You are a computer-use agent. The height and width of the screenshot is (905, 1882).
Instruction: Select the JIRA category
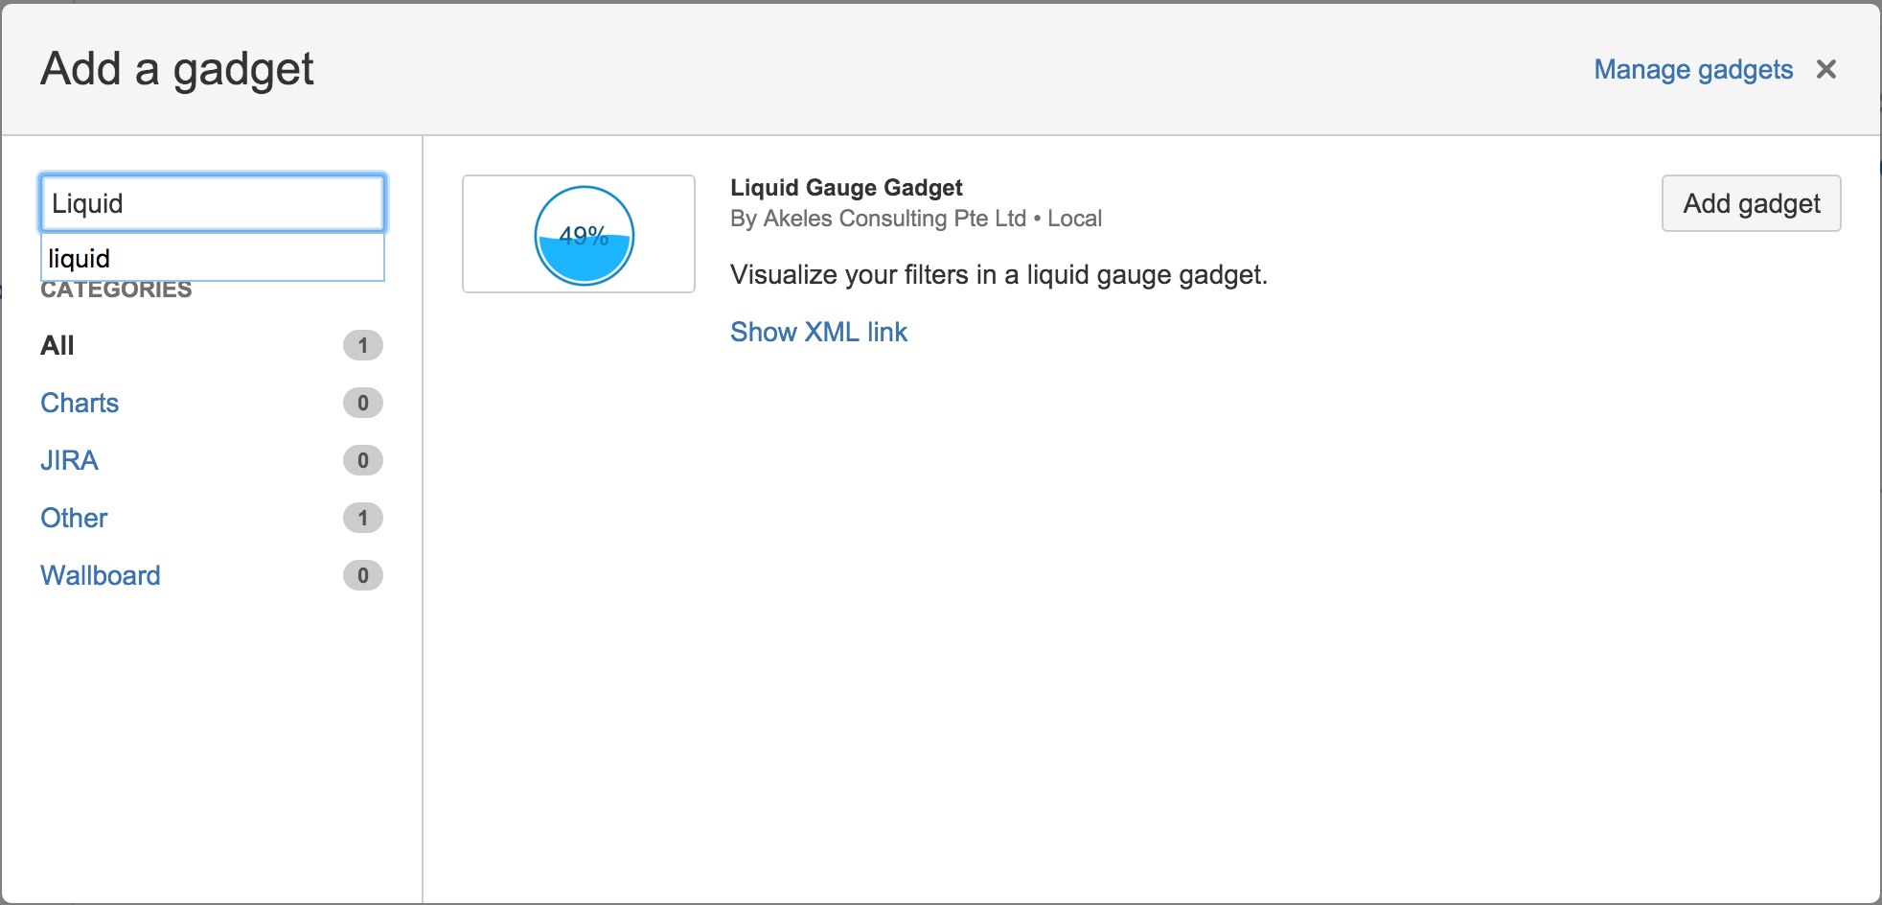[x=69, y=460]
